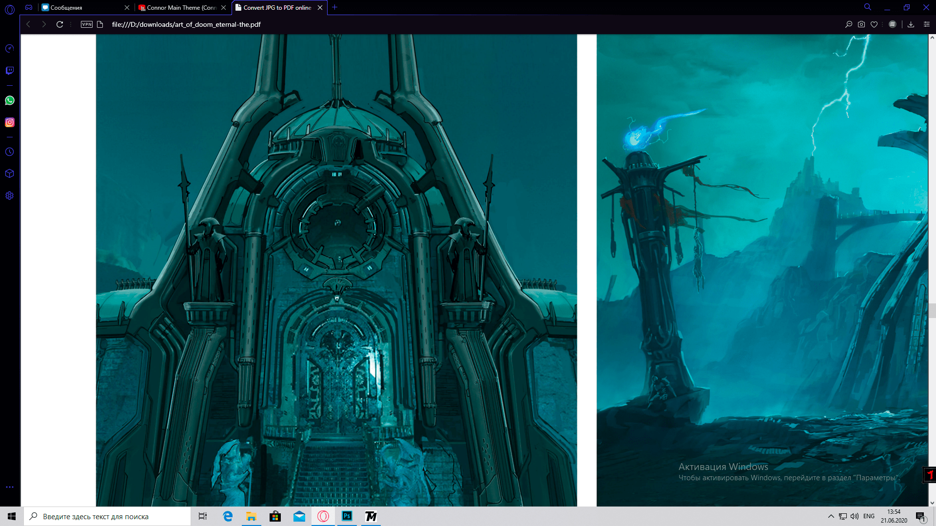Click the vertical scrollbar thumb
Viewport: 936px width, 526px height.
point(932,310)
